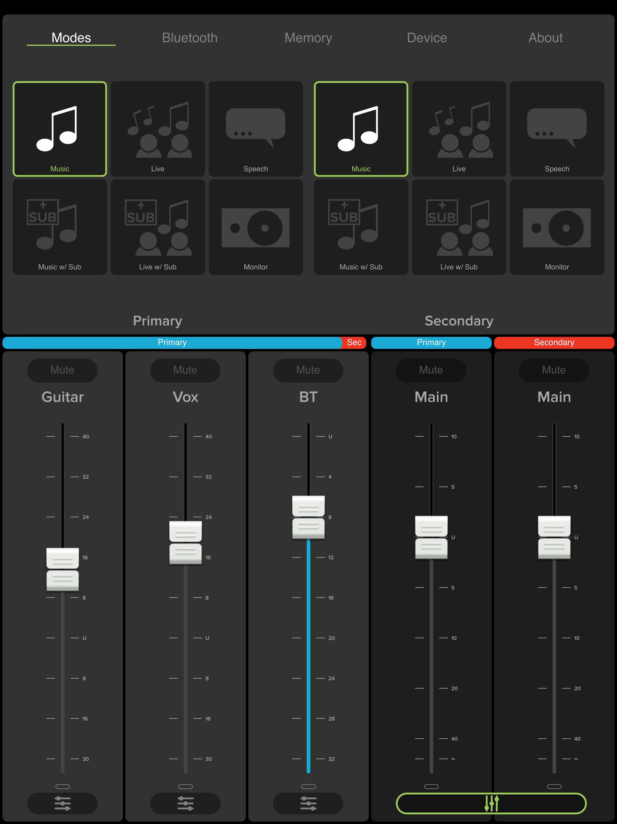
Task: Select Live mode for Primary speaker
Action: 157,128
